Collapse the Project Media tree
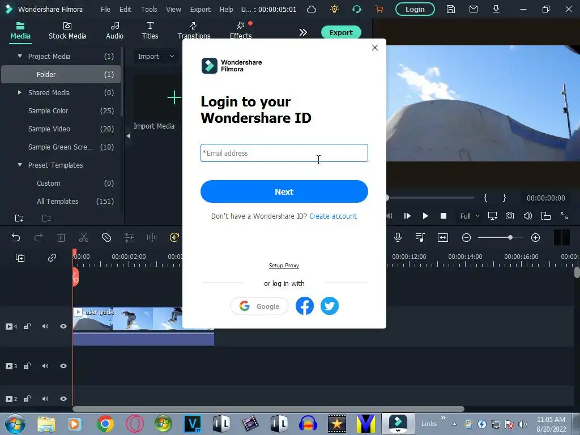580x435 pixels. (20, 56)
